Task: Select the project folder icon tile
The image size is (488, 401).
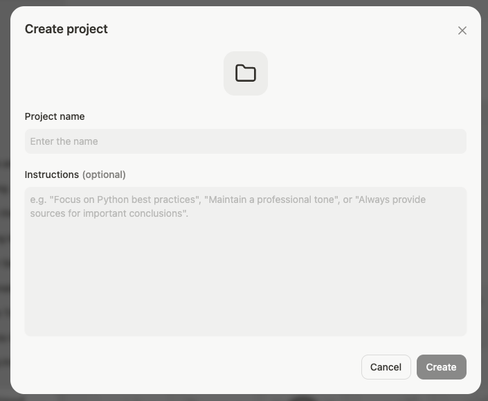Action: pos(246,73)
